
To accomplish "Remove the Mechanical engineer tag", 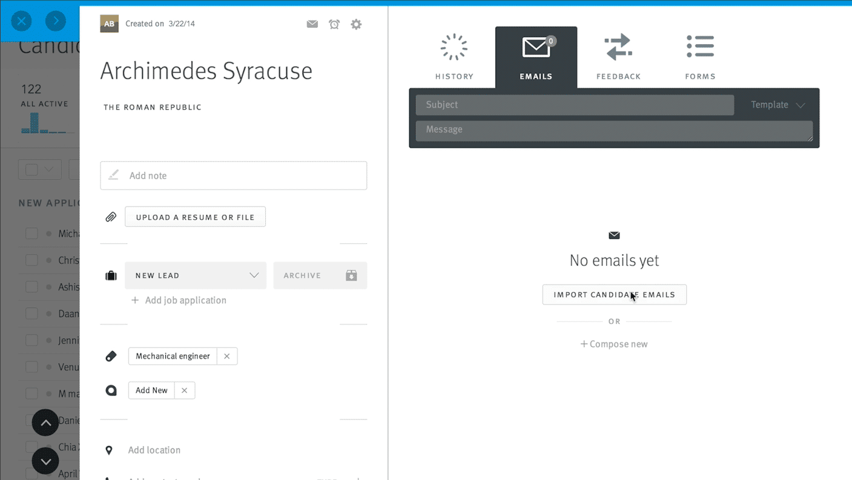I will [227, 357].
